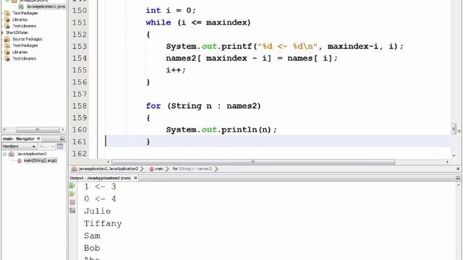
Task: Click 'Julie' in the output
Action: (x=98, y=211)
